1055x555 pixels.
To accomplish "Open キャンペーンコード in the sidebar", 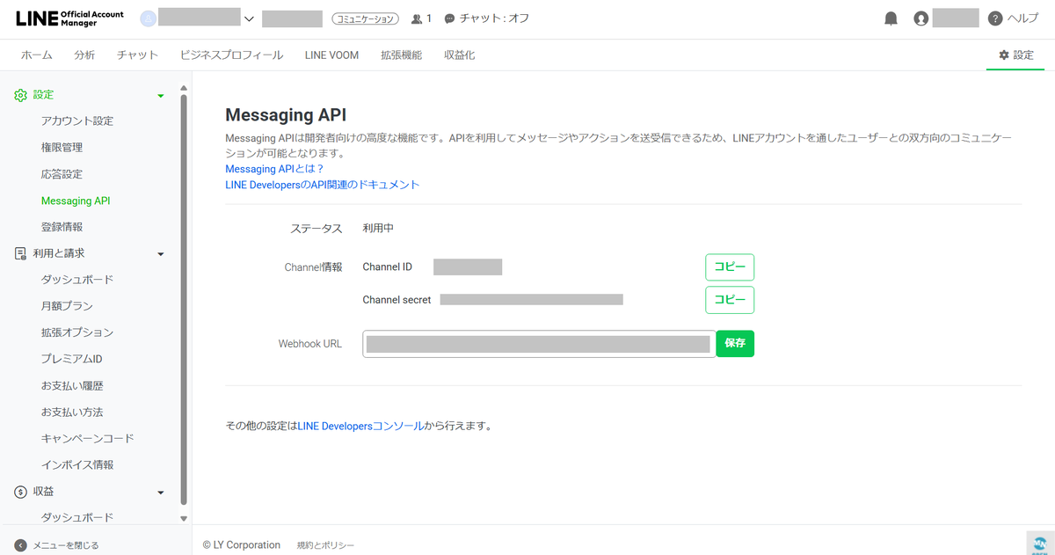I will (88, 438).
